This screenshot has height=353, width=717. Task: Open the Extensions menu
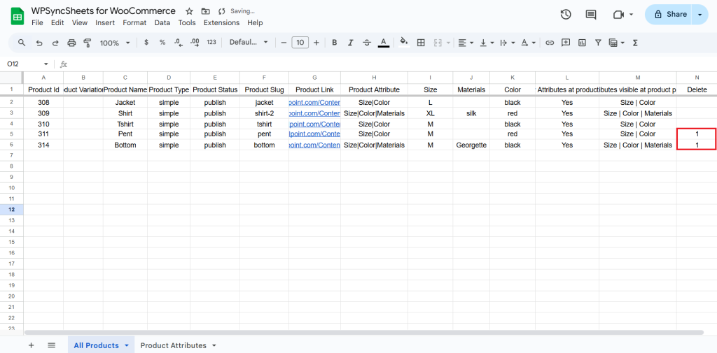[x=221, y=23]
